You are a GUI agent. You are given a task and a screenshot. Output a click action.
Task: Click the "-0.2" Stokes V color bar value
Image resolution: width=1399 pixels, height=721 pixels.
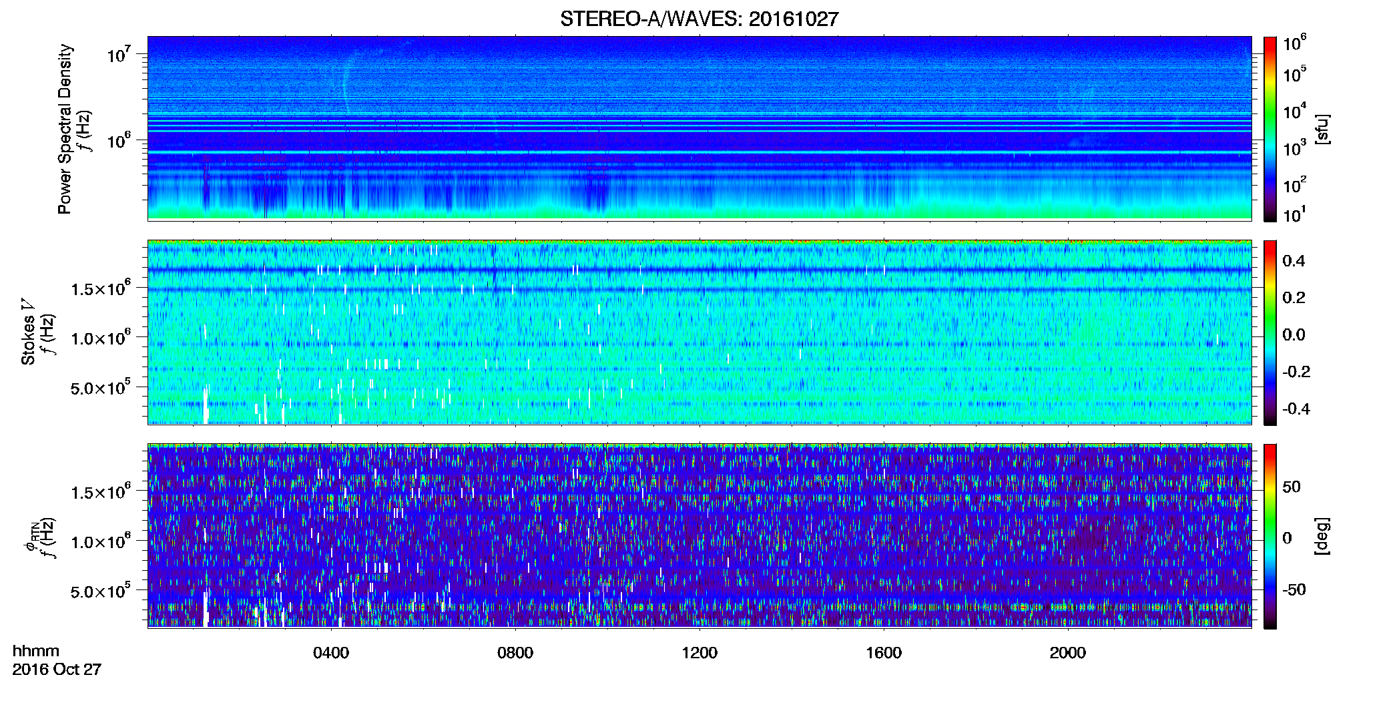point(1296,372)
